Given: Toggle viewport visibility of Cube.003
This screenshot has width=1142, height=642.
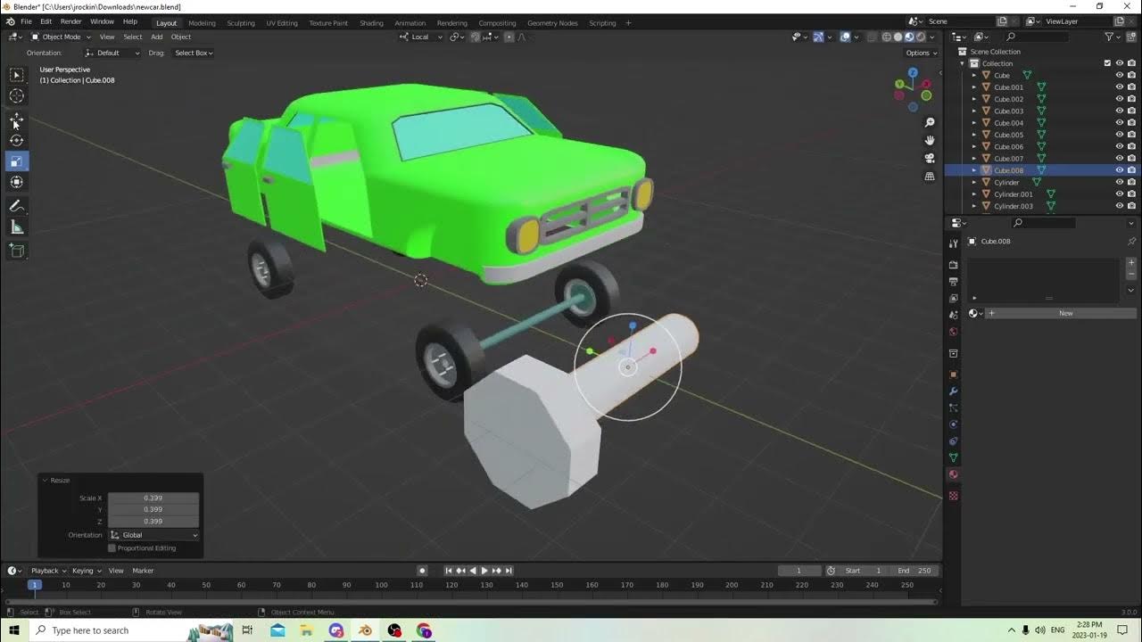Looking at the screenshot, I should (1120, 111).
